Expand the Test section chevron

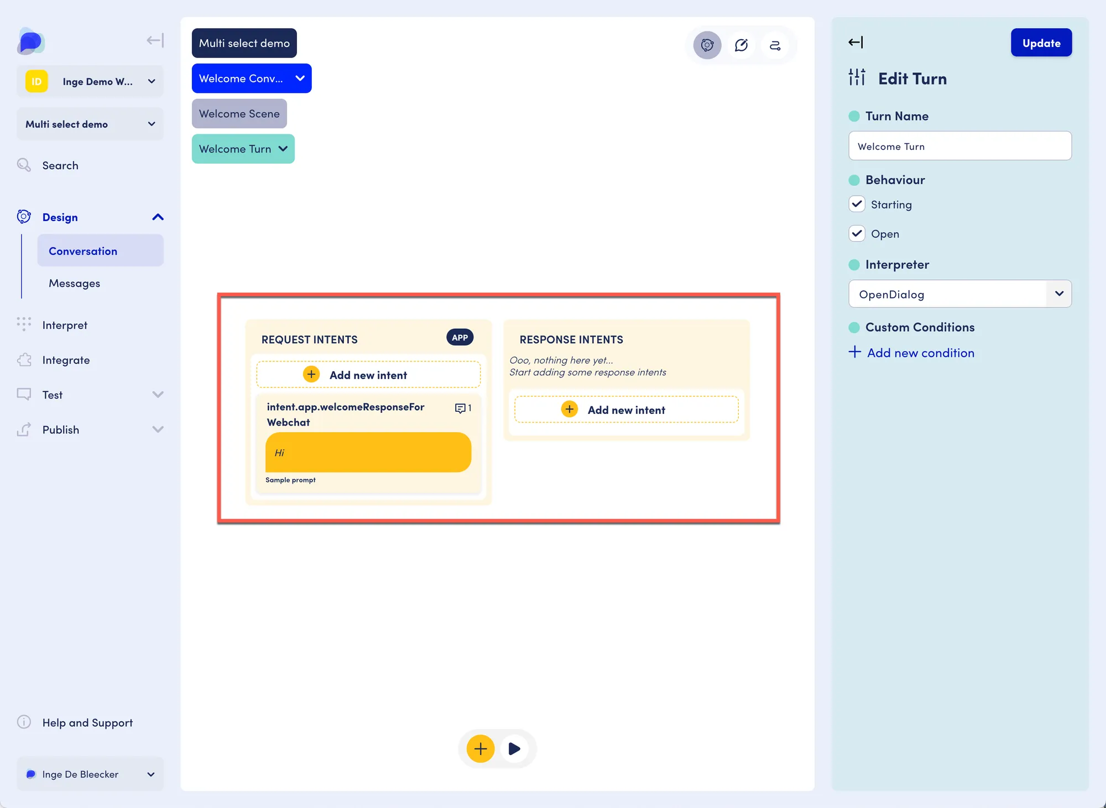[x=158, y=395]
